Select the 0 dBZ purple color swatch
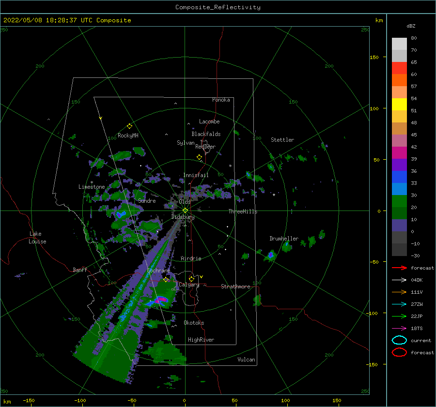The height and width of the screenshot is (407, 436). coord(399,225)
